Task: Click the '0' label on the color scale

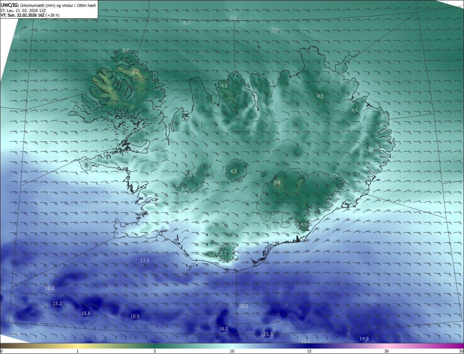Action: click(x=1, y=351)
